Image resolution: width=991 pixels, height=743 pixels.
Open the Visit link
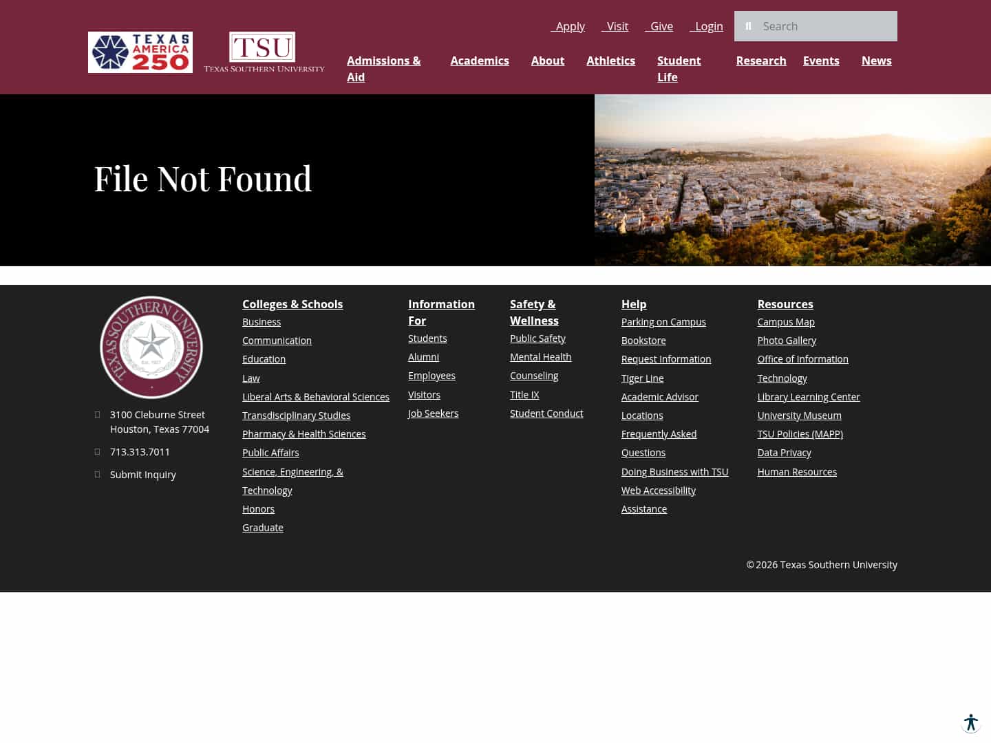615,26
